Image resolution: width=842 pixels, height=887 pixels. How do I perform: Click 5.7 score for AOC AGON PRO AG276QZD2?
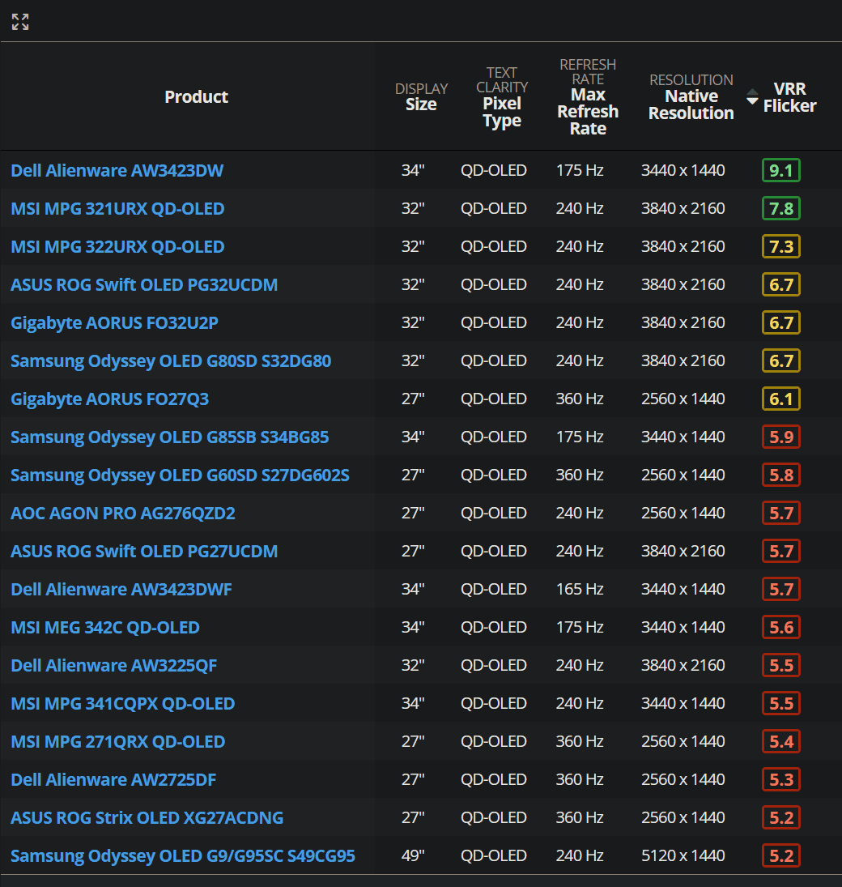(781, 513)
